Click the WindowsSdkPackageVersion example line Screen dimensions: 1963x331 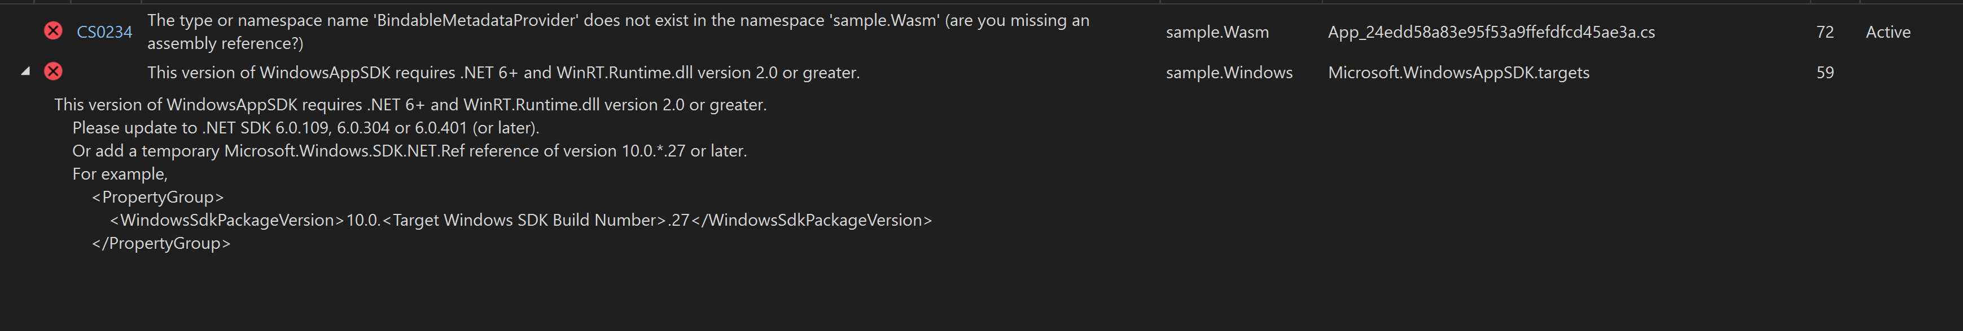[x=520, y=220]
